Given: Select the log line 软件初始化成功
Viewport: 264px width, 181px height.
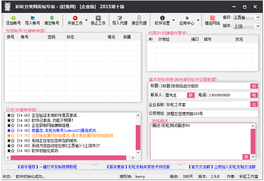Looking at the screenshot, I should pyautogui.click(x=35, y=151).
